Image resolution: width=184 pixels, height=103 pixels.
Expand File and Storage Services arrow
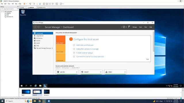(52, 48)
